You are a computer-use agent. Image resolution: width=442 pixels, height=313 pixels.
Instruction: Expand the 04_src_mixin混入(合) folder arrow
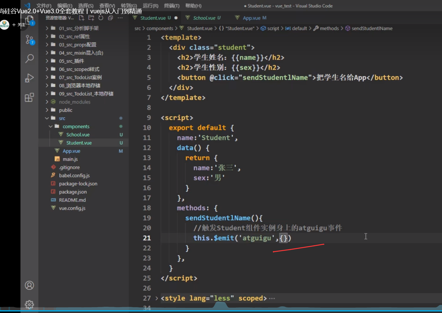point(47,53)
